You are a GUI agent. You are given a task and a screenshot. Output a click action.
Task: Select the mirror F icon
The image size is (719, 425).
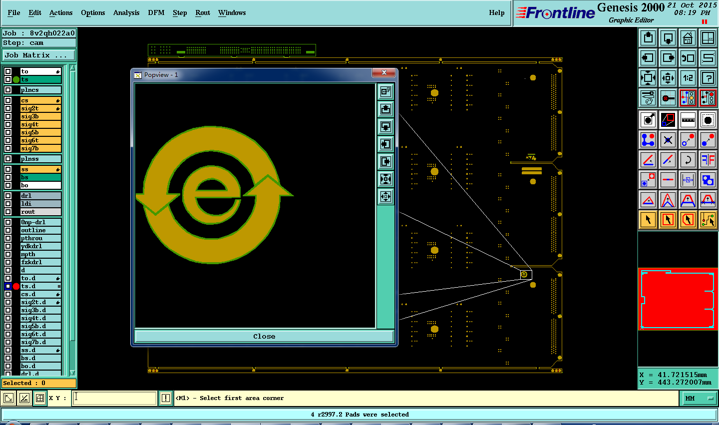pyautogui.click(x=708, y=160)
